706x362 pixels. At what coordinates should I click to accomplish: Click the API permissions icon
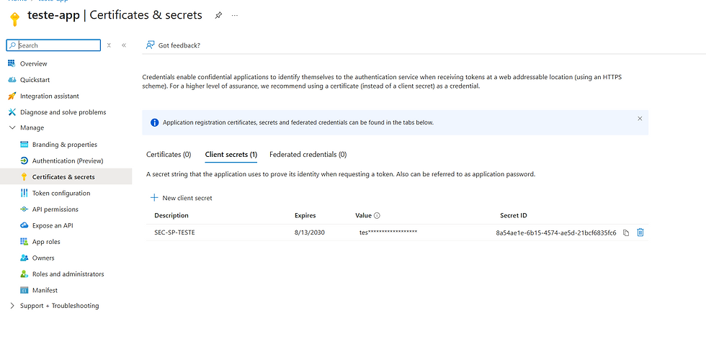click(24, 209)
